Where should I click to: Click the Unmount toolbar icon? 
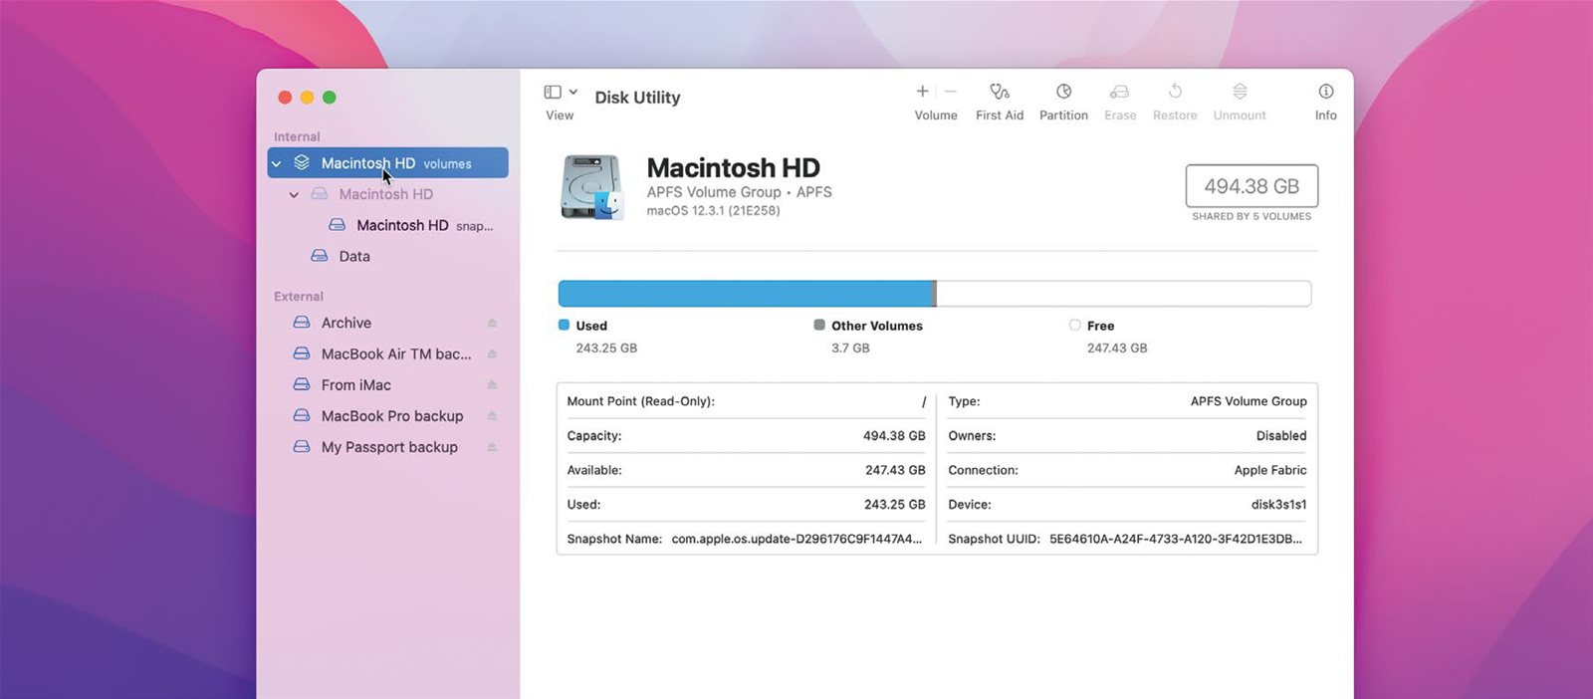[1240, 92]
